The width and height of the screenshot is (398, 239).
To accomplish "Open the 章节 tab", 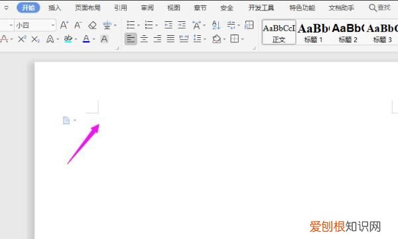I will click(x=200, y=7).
